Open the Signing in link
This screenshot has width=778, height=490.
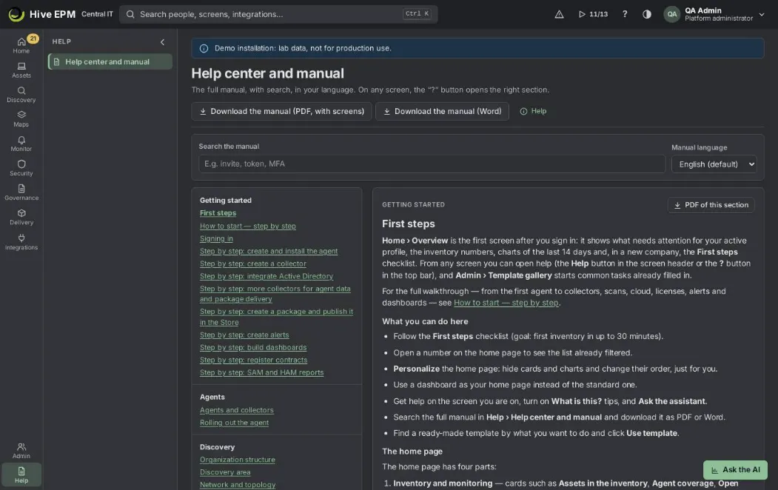pos(216,238)
